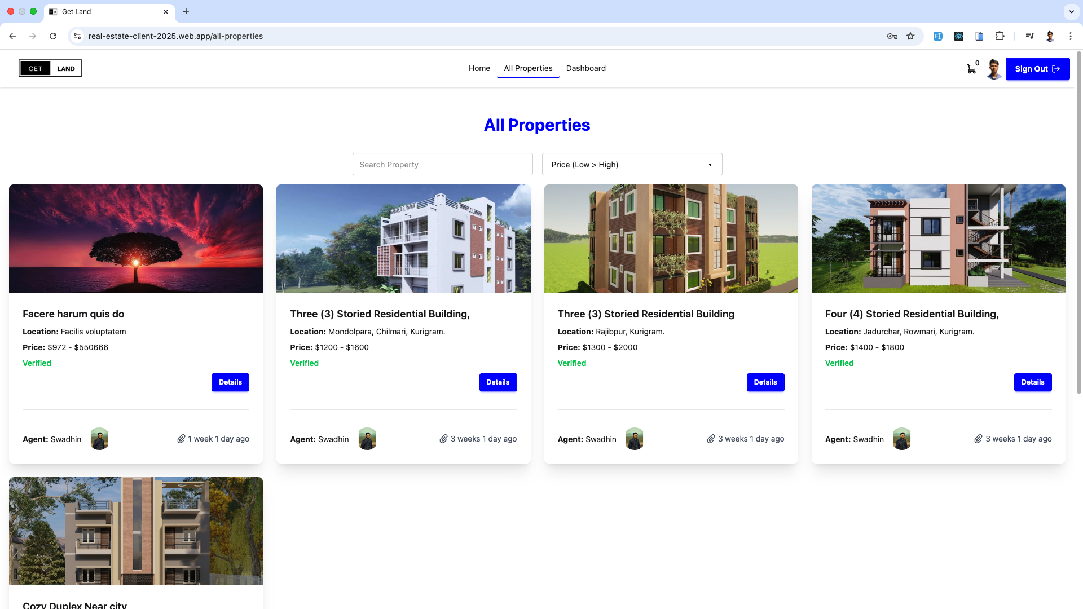Click the Four (4) Storied Residential Building title
Screen dimensions: 1083x609
pos(912,314)
